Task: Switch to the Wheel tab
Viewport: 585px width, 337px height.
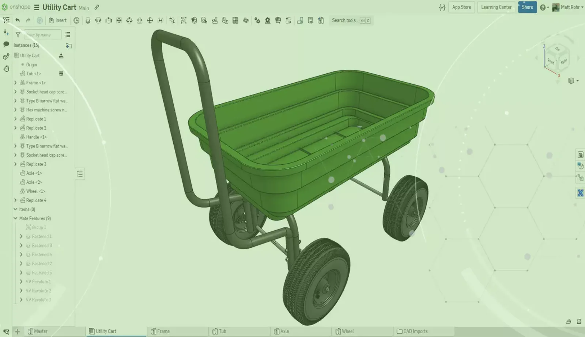Action: 347,331
